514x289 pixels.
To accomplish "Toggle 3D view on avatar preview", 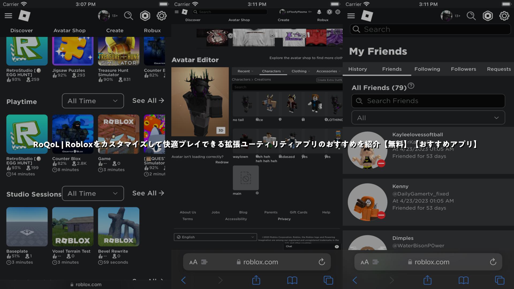I will (x=221, y=130).
